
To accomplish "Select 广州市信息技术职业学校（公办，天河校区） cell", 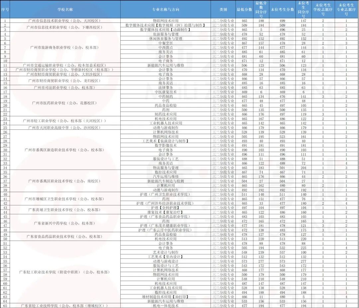I will [65, 21].
